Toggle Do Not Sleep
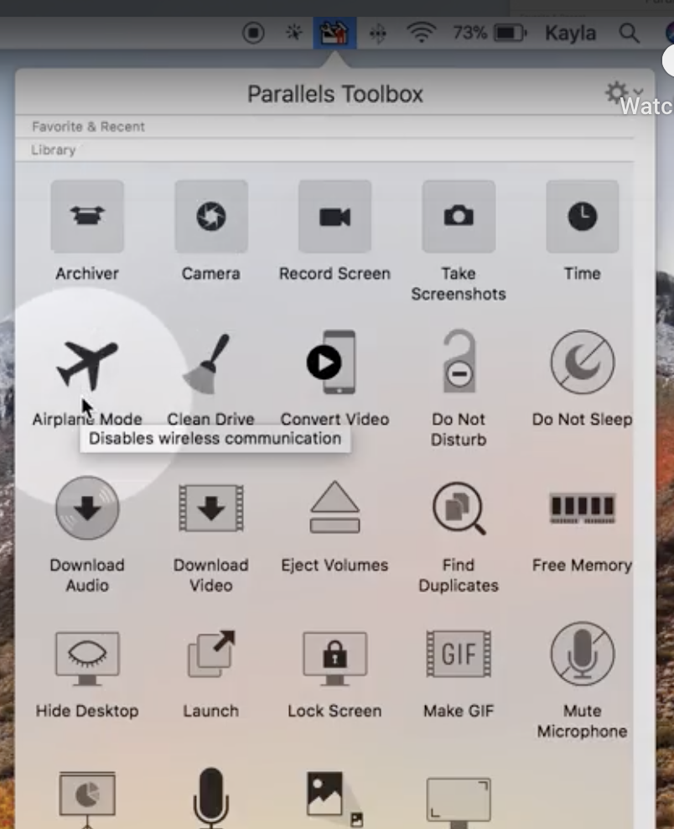 point(582,363)
